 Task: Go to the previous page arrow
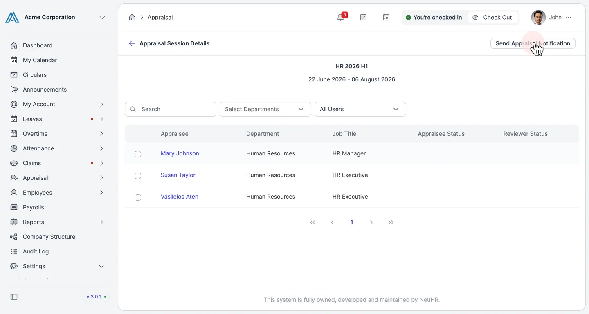[x=332, y=222]
